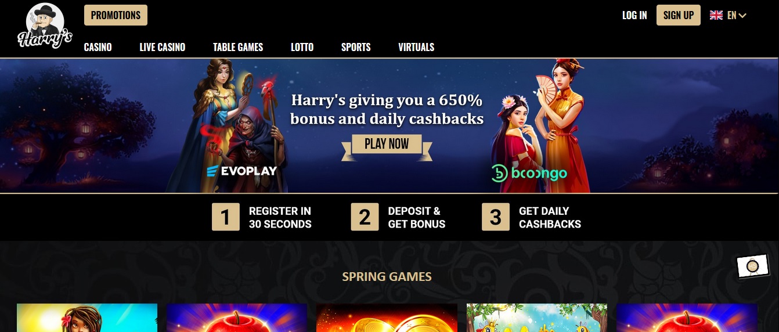This screenshot has width=779, height=332.
Task: Click the Evoplay logo on banner
Action: pyautogui.click(x=242, y=171)
